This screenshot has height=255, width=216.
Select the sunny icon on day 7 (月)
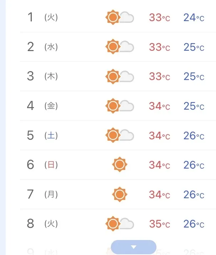[120, 194]
